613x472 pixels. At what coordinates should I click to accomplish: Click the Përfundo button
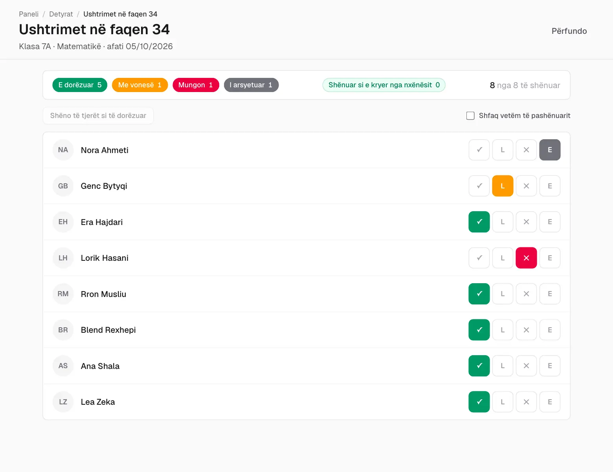click(x=569, y=31)
